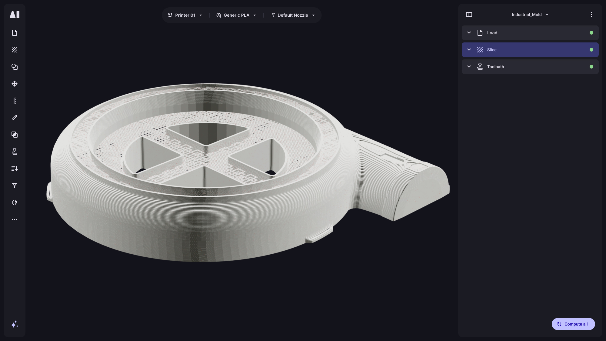Screen dimensions: 606x341
Task: Select the Slice step row
Action: click(x=530, y=50)
